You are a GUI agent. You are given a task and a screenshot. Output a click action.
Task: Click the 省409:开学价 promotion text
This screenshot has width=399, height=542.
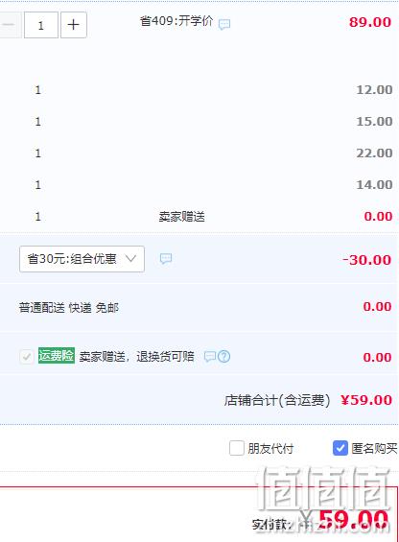[176, 21]
